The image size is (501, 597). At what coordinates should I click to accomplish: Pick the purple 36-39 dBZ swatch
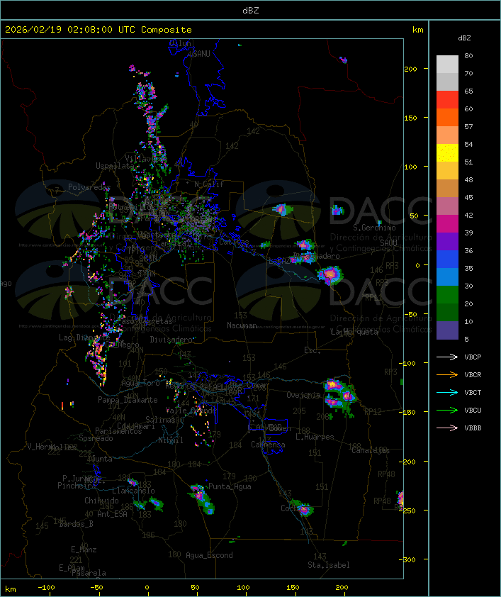coord(447,241)
